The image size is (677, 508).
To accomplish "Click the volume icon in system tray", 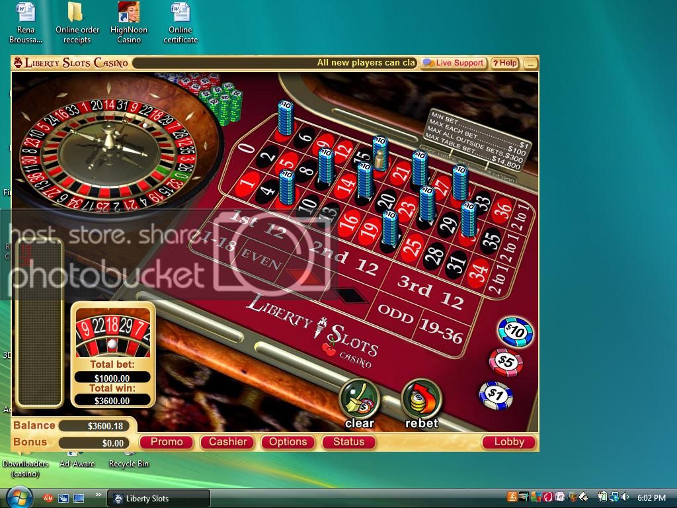I will [x=625, y=497].
